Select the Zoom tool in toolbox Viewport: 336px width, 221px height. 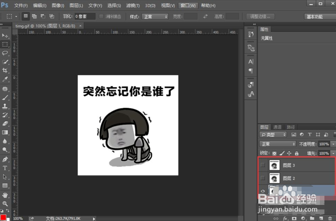coord(5,203)
